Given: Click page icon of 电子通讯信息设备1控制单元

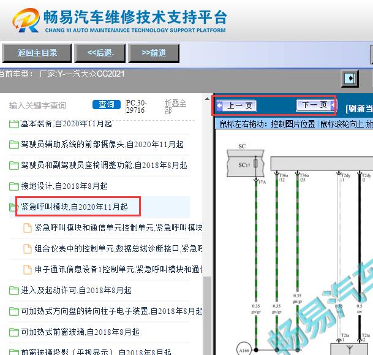Looking at the screenshot, I should click(x=28, y=270).
